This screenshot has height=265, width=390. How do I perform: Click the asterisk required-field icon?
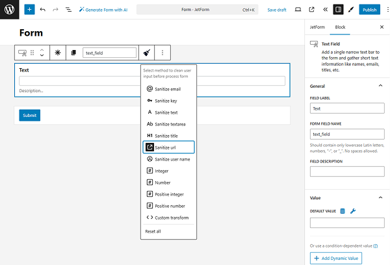click(58, 53)
